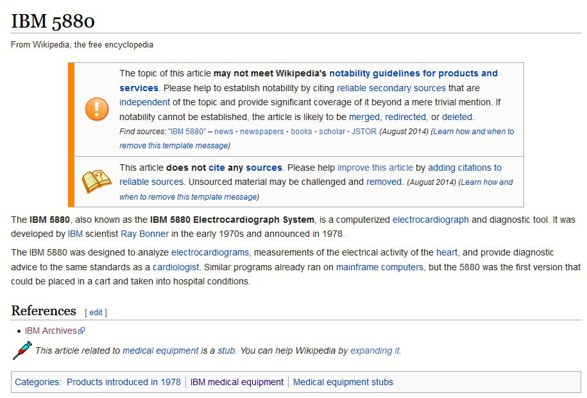Click the syringe stub icon

pyautogui.click(x=22, y=350)
